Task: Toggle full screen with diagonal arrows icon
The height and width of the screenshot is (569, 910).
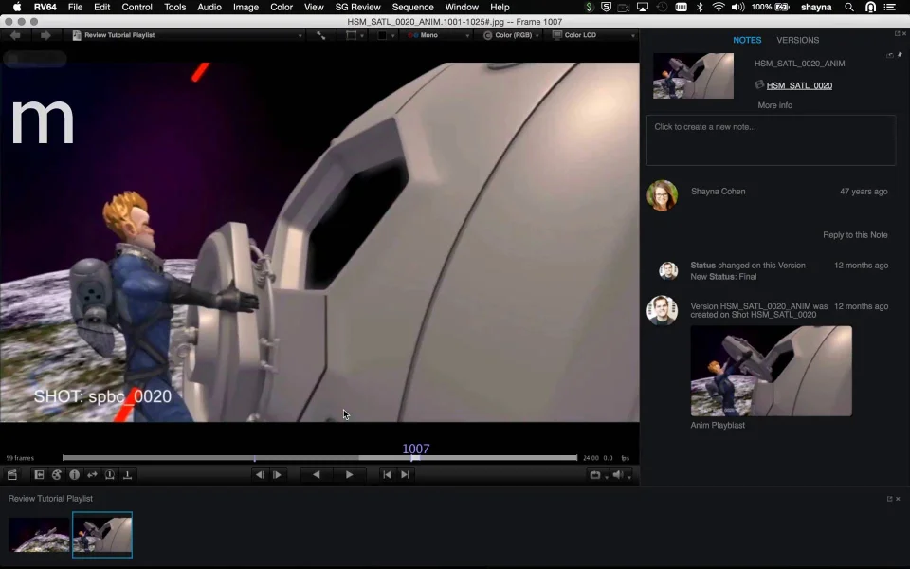Action: 321,35
